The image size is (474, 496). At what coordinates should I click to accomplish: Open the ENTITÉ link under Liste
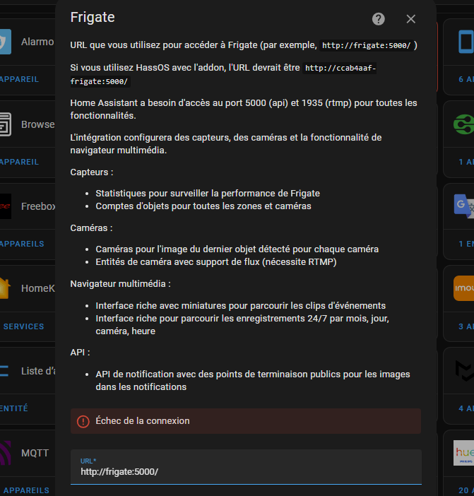coord(14,408)
